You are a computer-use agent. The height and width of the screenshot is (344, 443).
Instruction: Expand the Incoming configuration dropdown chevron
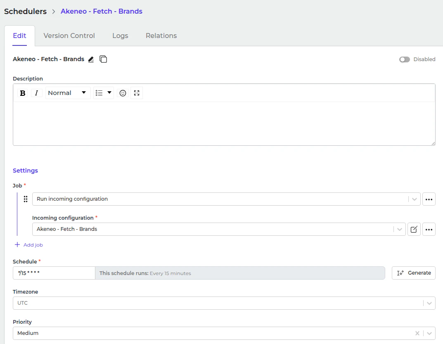[400, 229]
